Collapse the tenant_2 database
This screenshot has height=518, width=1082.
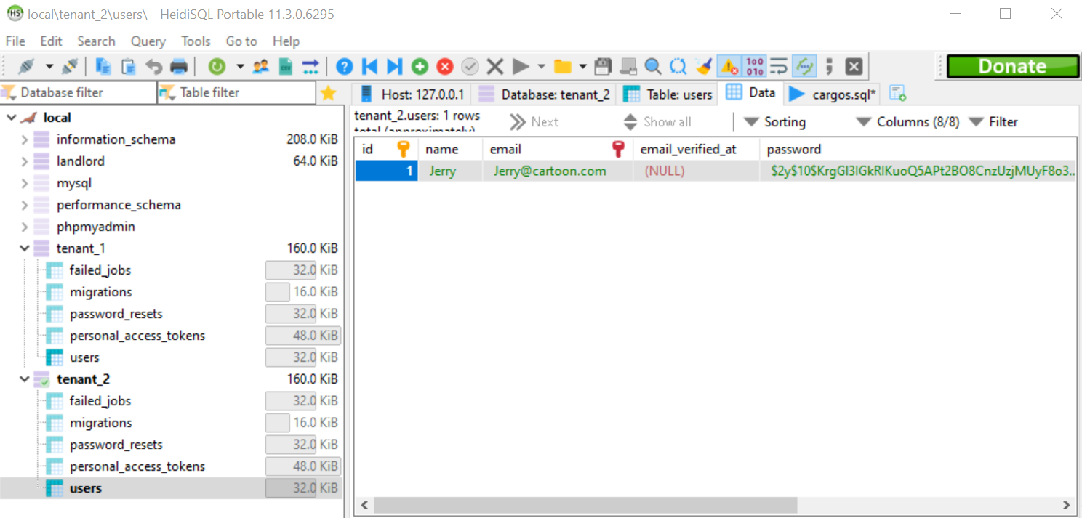coord(25,379)
